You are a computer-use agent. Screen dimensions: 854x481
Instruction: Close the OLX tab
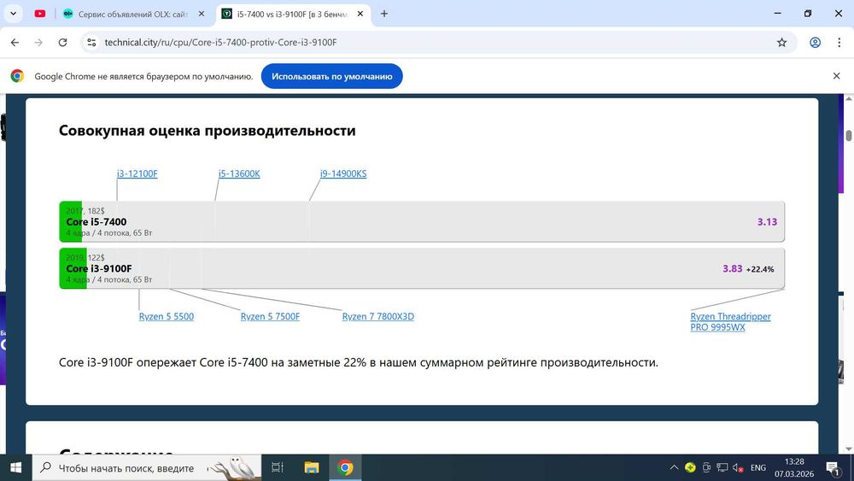click(202, 15)
